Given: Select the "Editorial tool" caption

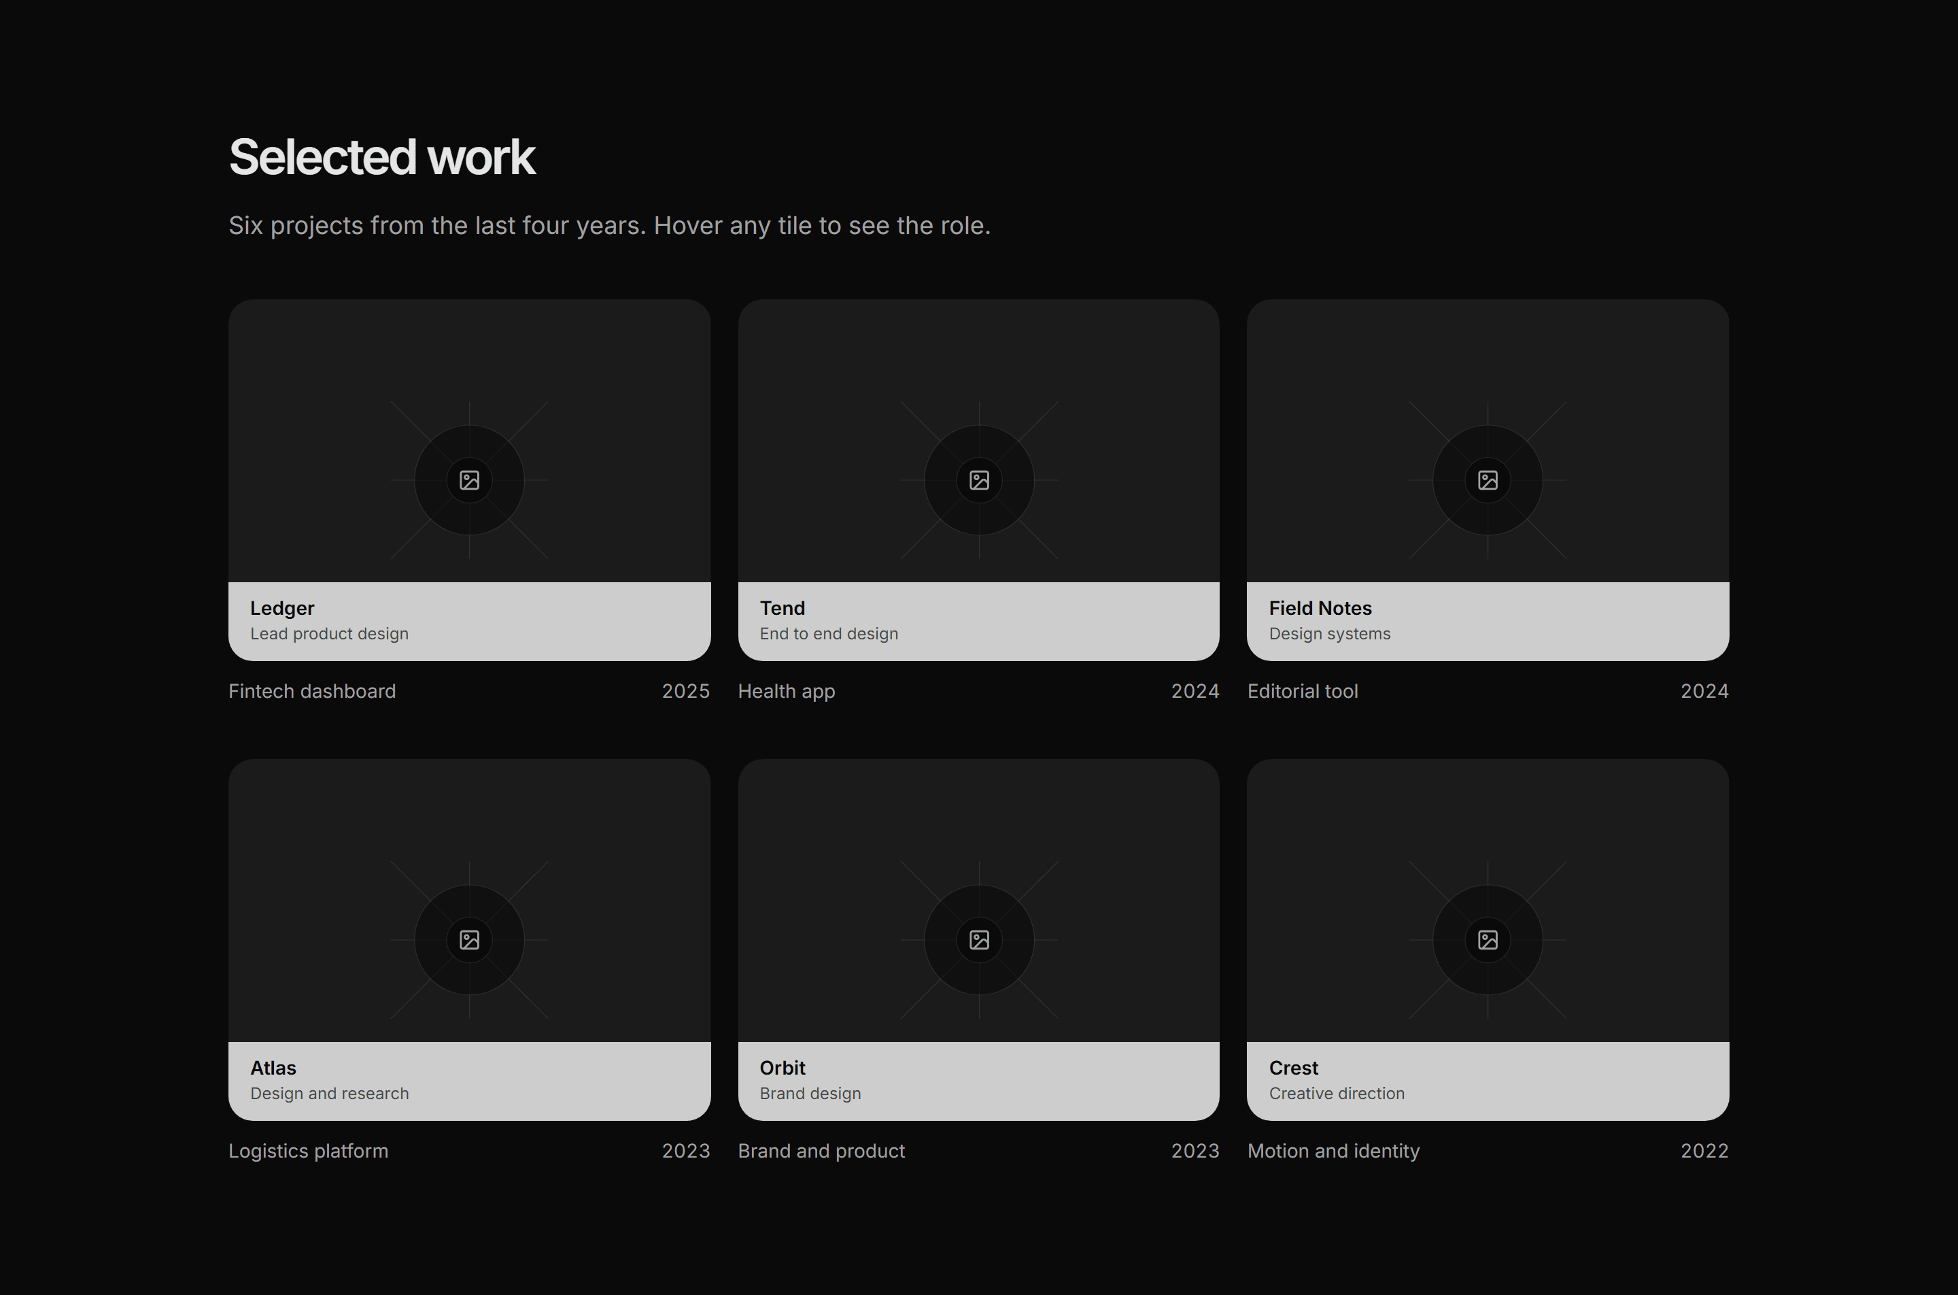Looking at the screenshot, I should (1302, 691).
